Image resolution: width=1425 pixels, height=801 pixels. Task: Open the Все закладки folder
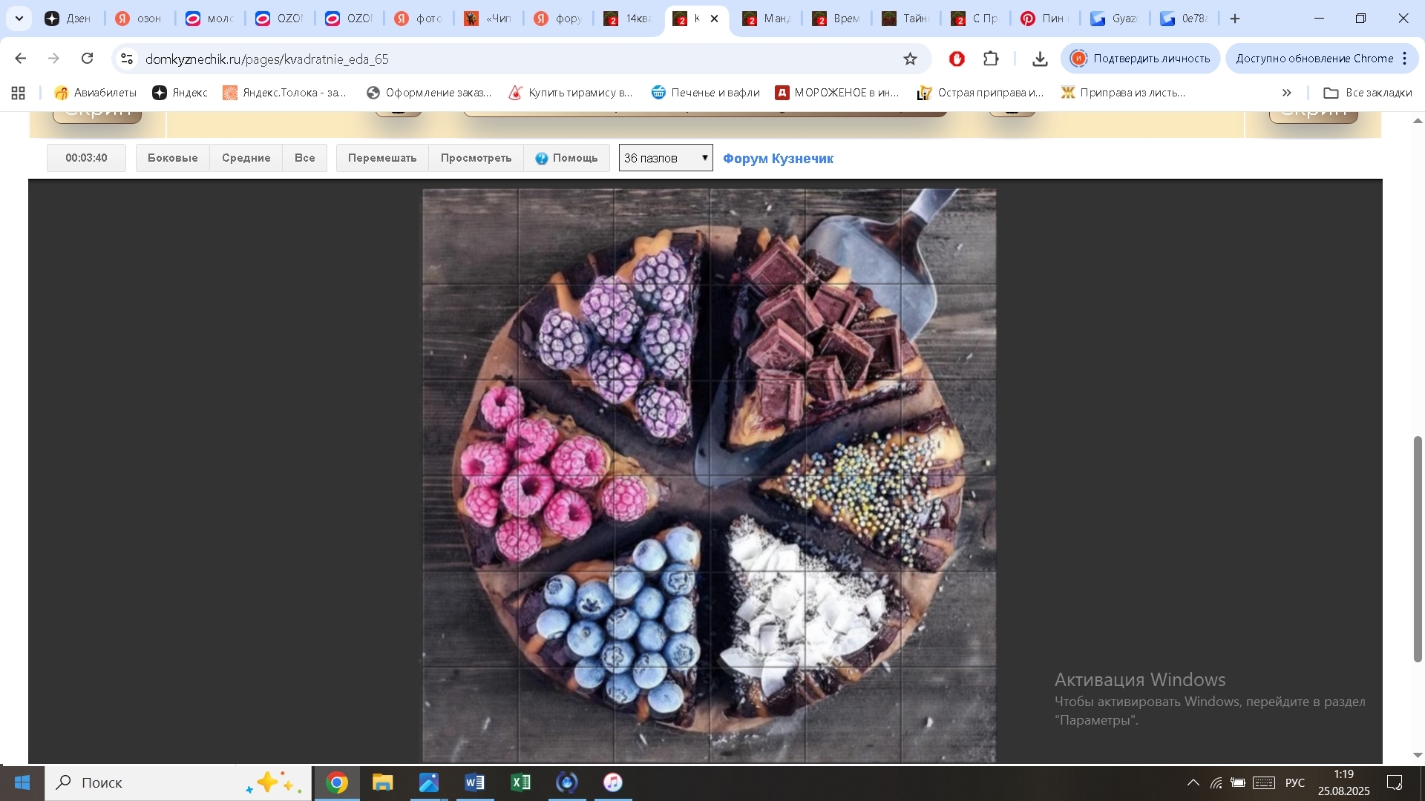tap(1368, 93)
